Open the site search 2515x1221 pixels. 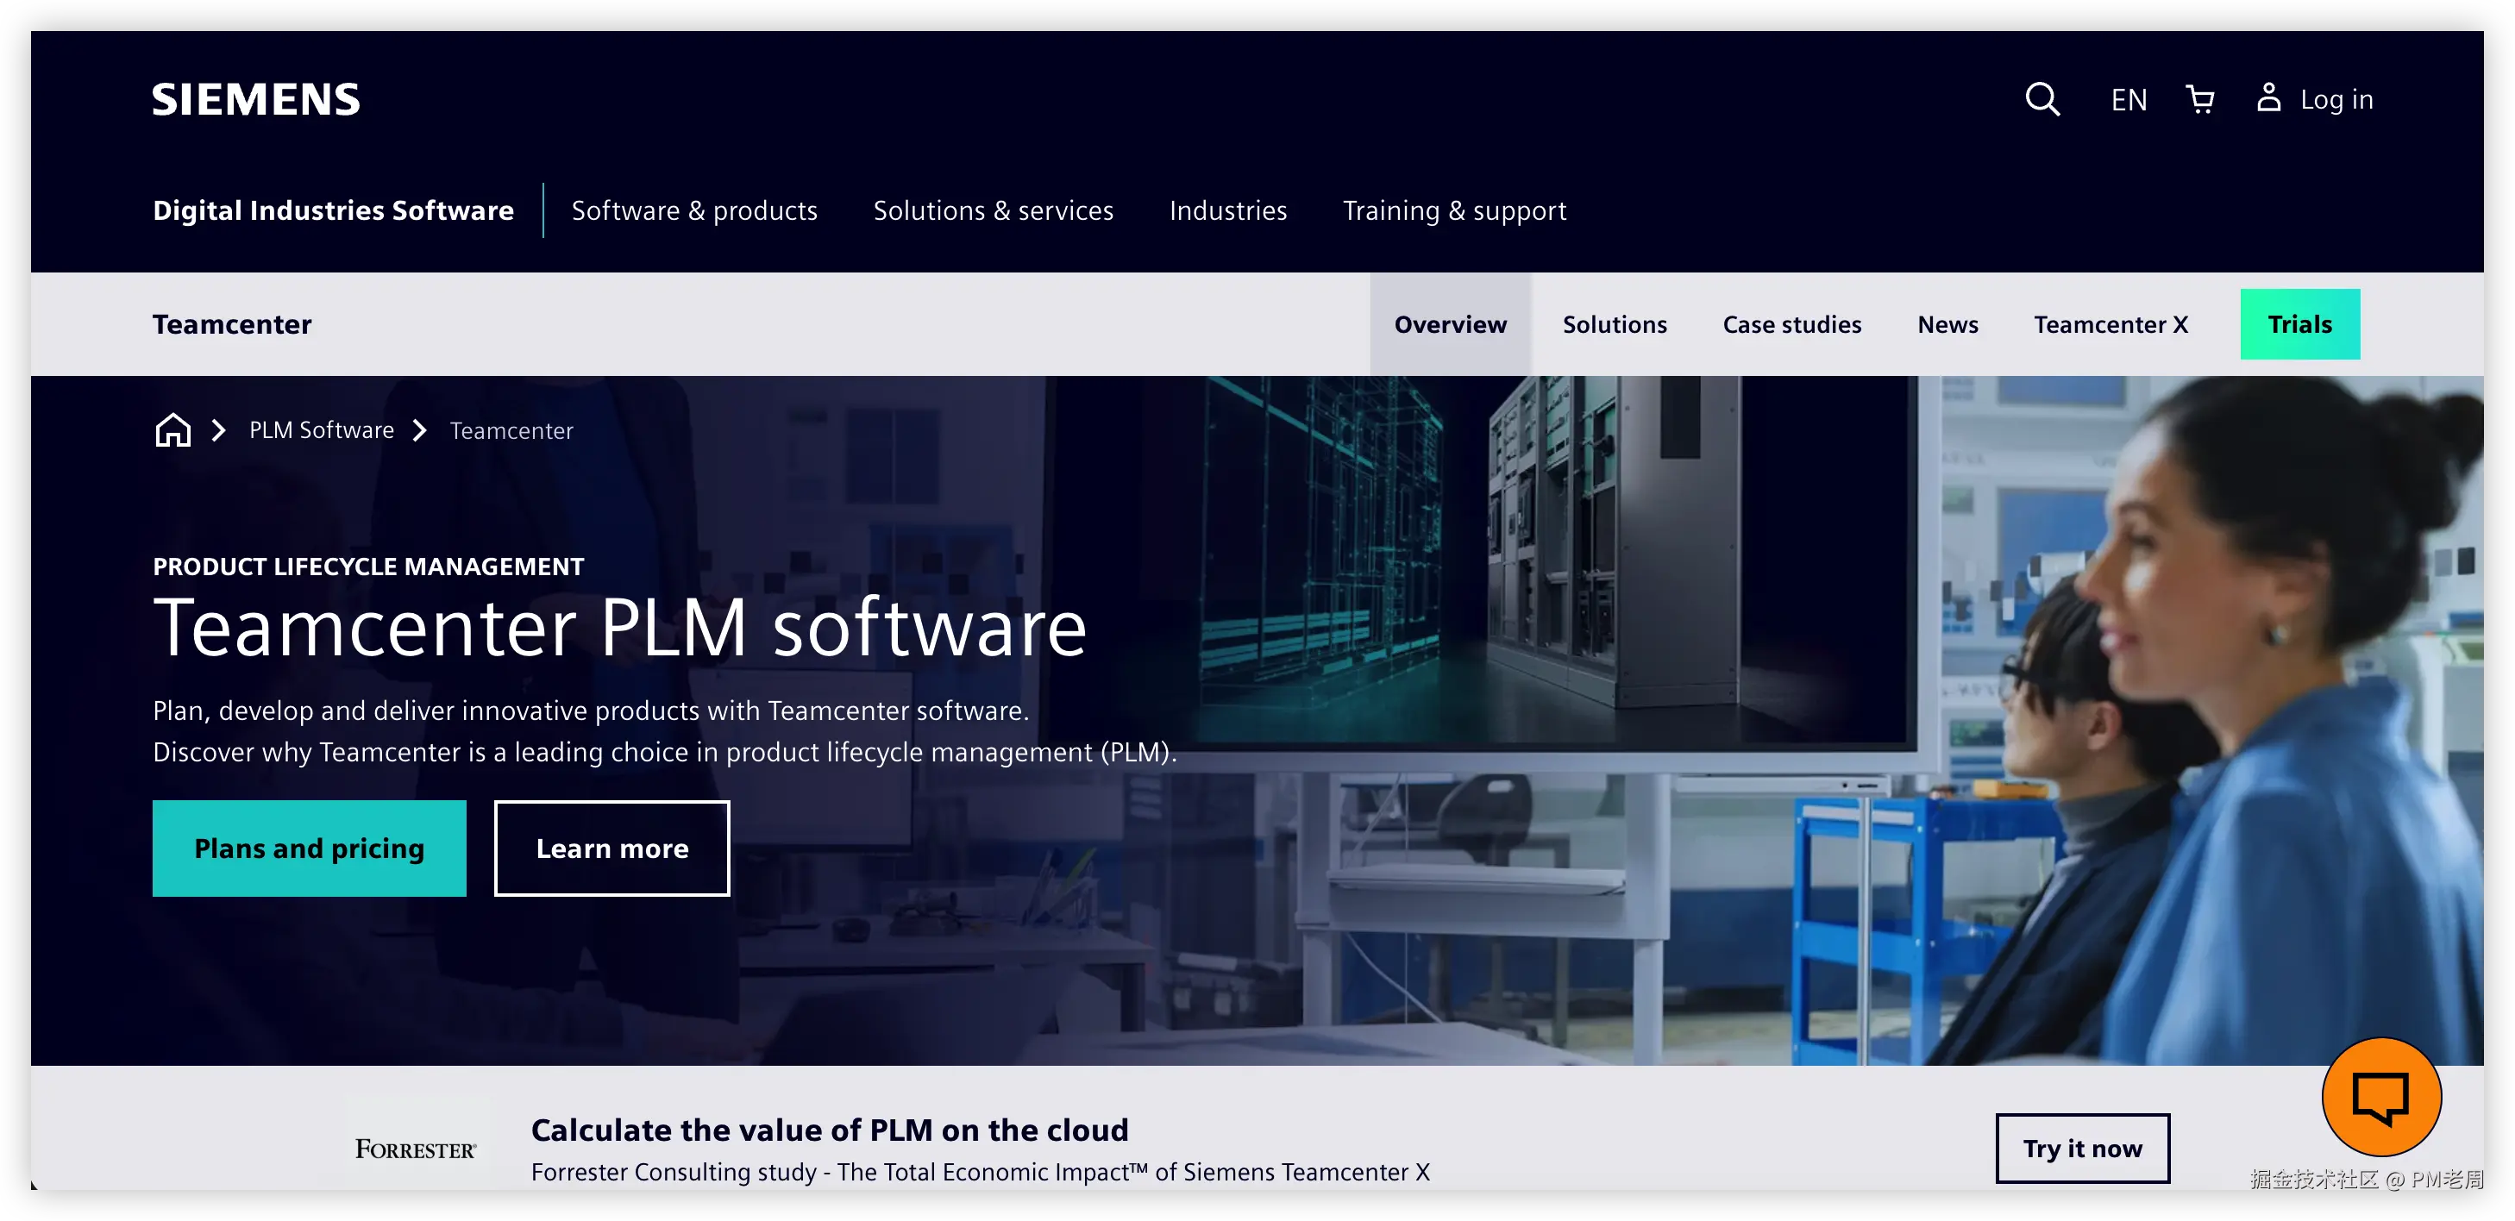[2042, 98]
